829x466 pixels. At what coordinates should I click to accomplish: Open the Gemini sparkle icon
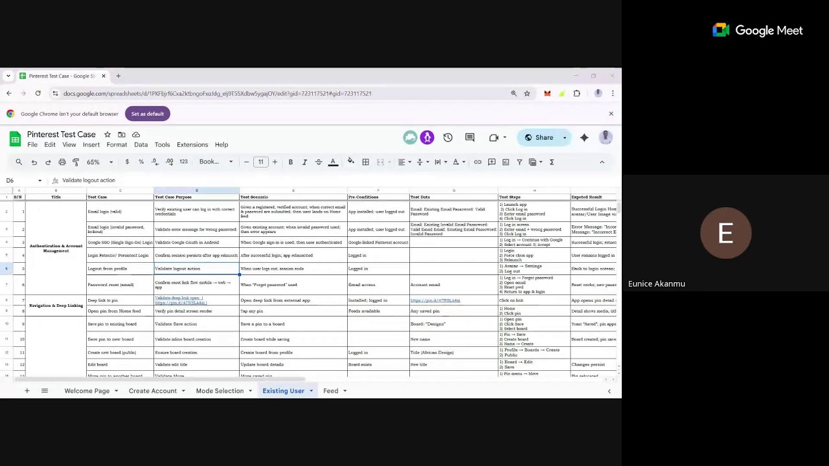click(584, 137)
